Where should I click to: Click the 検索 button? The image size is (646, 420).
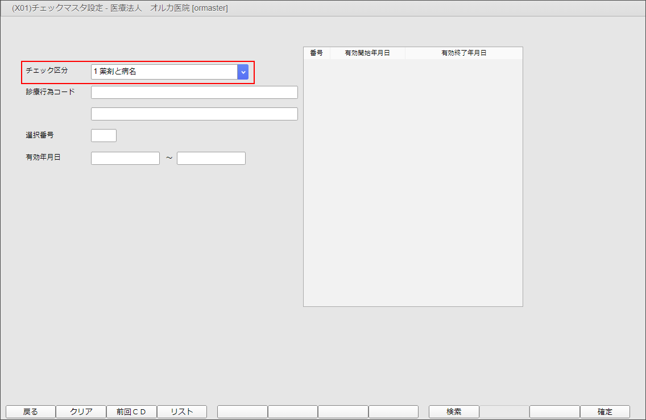[454, 411]
